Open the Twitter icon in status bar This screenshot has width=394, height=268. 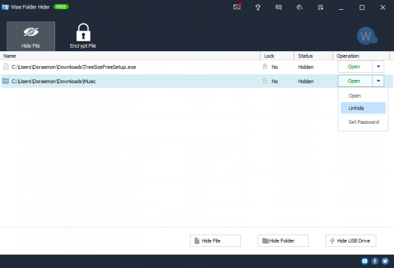(385, 261)
